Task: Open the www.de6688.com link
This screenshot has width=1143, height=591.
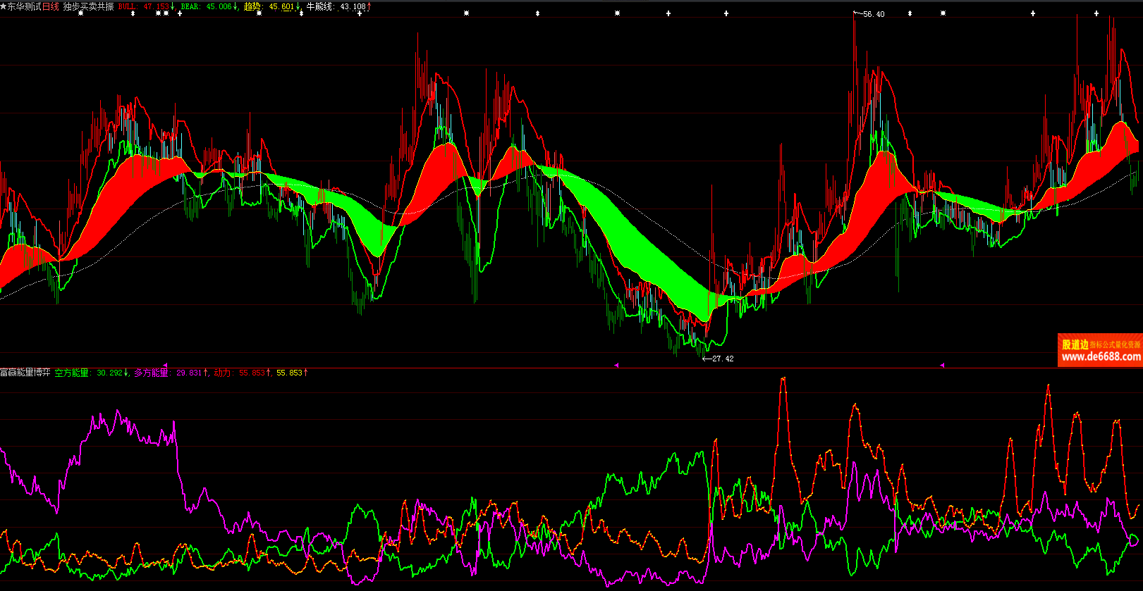Action: [1100, 357]
